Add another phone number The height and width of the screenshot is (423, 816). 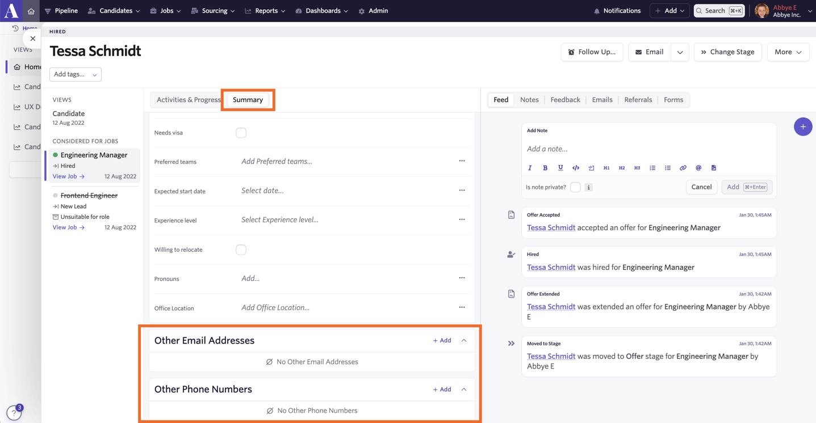point(442,390)
